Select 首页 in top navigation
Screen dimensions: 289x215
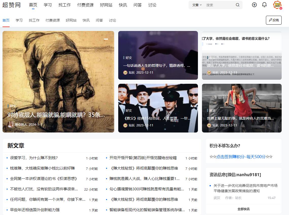(x=33, y=5)
